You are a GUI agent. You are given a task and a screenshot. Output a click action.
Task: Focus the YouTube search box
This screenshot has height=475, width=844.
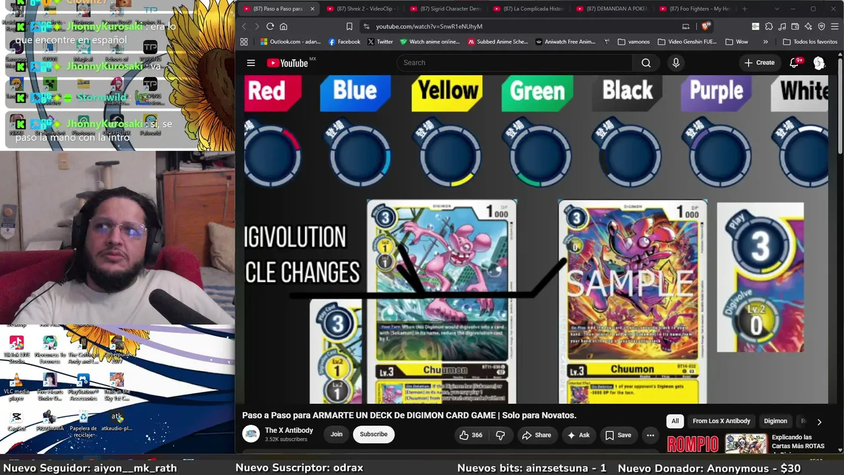click(x=514, y=63)
